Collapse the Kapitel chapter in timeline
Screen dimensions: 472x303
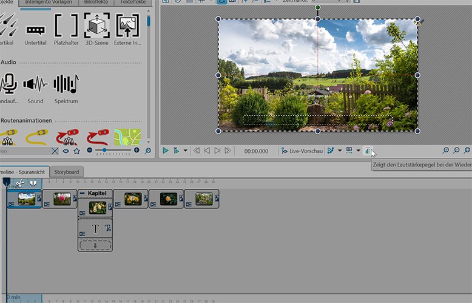pos(83,193)
